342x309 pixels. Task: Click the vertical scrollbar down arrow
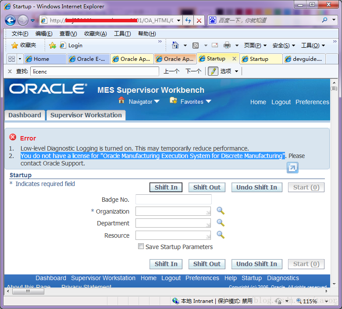coord(334,284)
